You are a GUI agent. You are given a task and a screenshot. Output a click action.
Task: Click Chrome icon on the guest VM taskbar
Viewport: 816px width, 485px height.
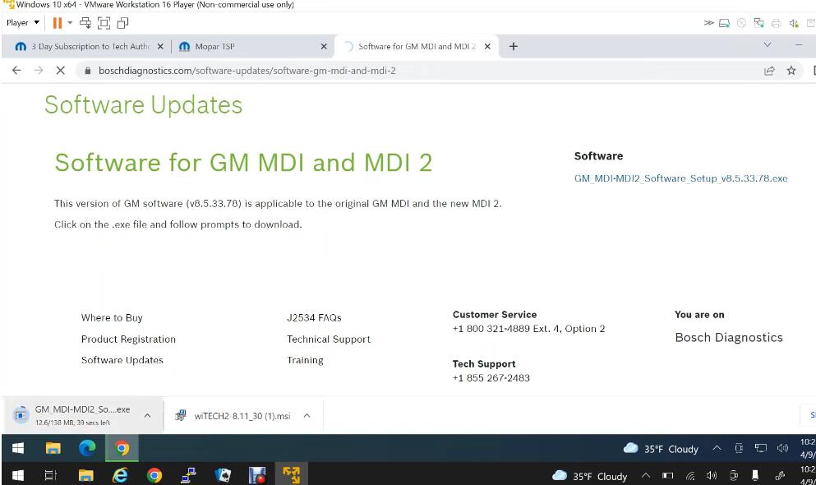[122, 448]
